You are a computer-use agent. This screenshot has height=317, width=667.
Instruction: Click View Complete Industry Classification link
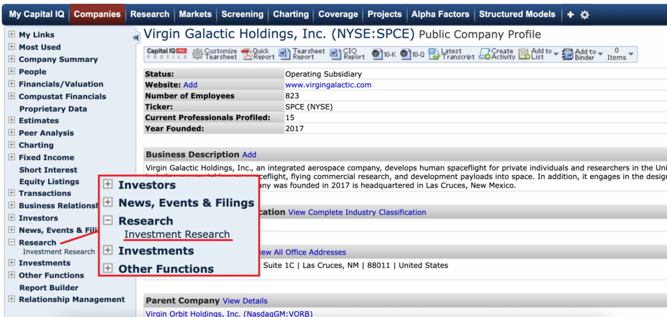[x=357, y=212]
